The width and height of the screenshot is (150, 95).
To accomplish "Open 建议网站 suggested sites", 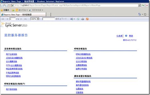I will click(21, 10).
